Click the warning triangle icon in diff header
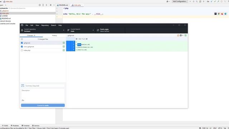 point(178,35)
